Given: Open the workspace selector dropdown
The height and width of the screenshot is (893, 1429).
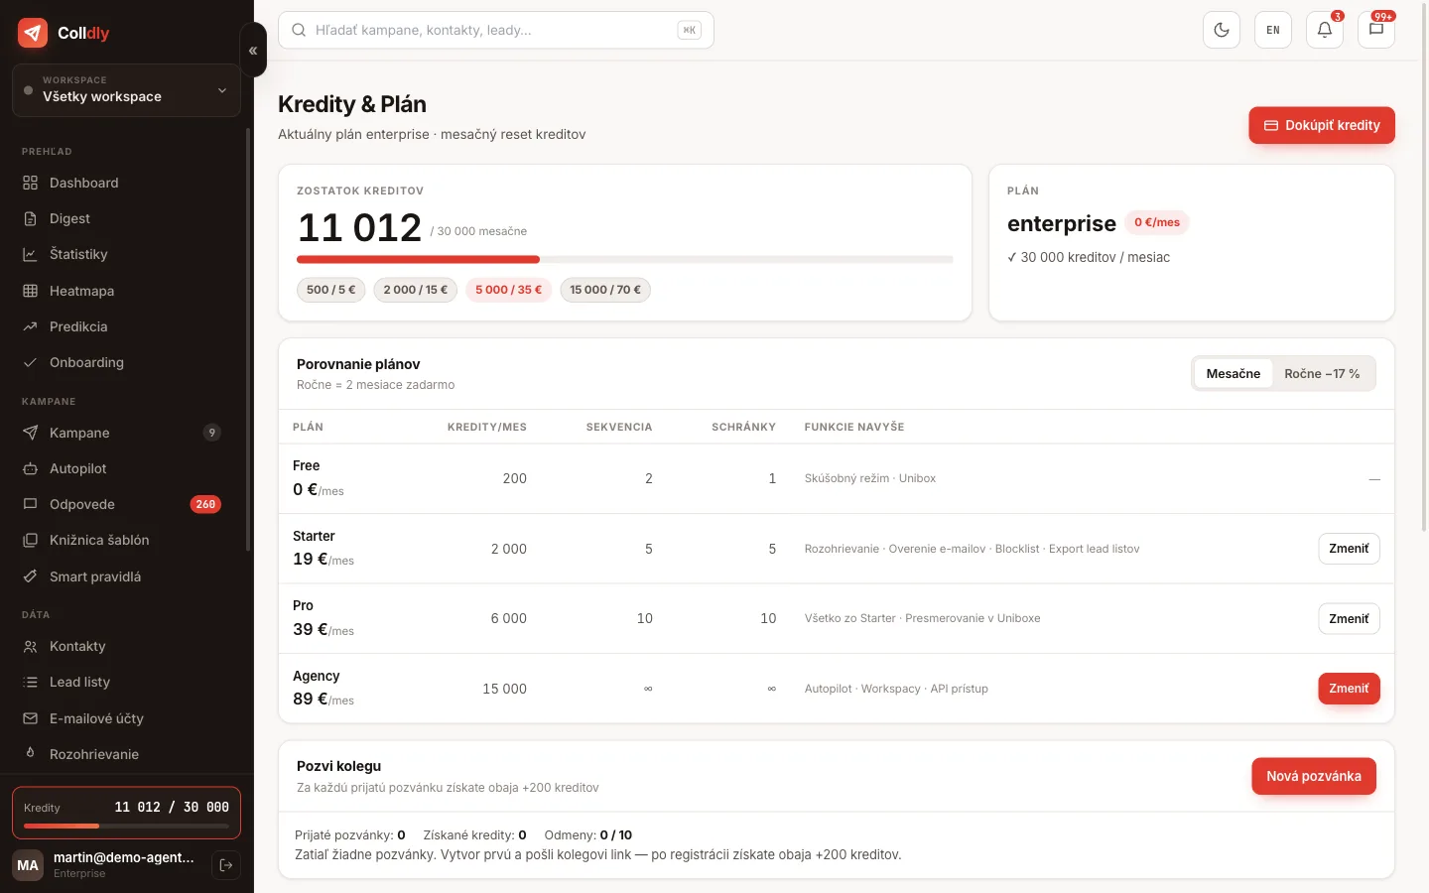Looking at the screenshot, I should 126,89.
